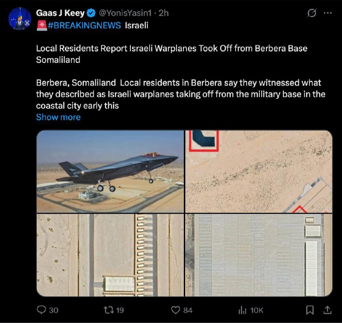
Task: Open bottom-right gray hangar satellite image
Action: coord(259,255)
